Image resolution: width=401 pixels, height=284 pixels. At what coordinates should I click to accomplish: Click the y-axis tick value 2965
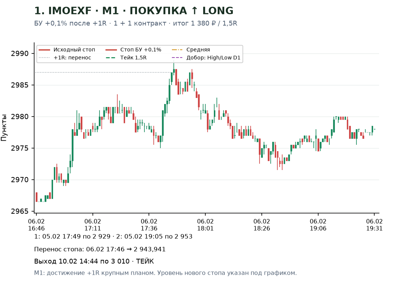(x=19, y=211)
